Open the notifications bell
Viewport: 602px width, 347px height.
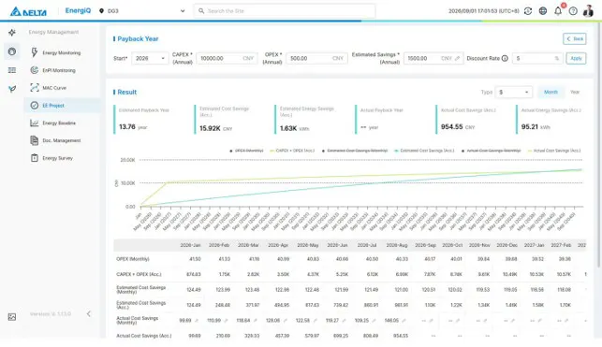click(558, 11)
